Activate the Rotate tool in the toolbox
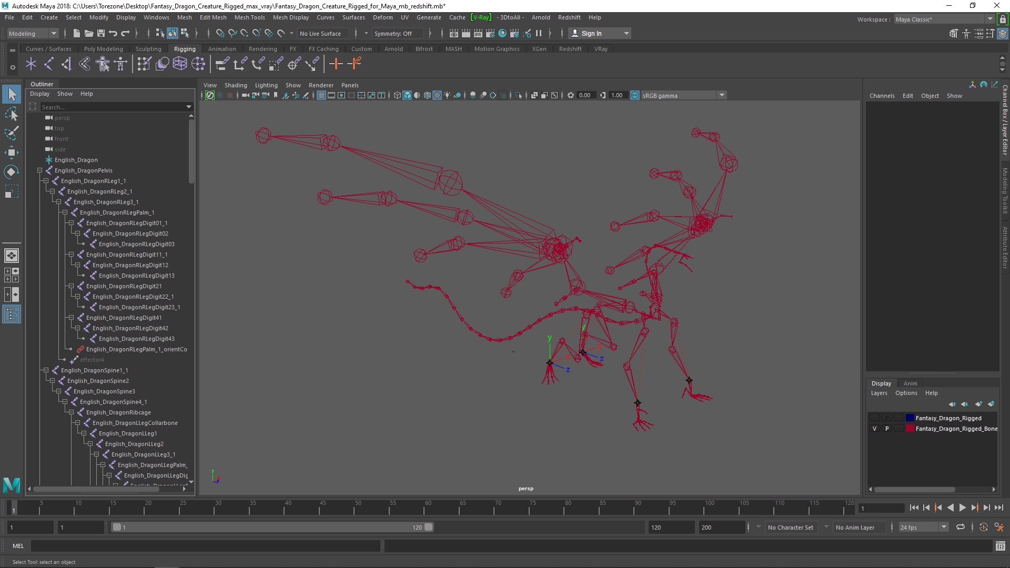This screenshot has width=1010, height=568. click(x=11, y=172)
